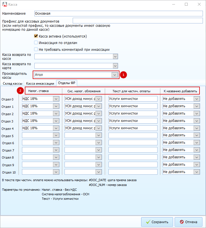Click the Префикс для кассовых документов field
Viewport: 206px width, 228px height.
tap(138, 21)
